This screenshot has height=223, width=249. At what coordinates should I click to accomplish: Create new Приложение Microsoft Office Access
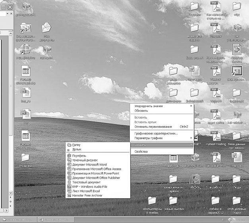coord(98,169)
